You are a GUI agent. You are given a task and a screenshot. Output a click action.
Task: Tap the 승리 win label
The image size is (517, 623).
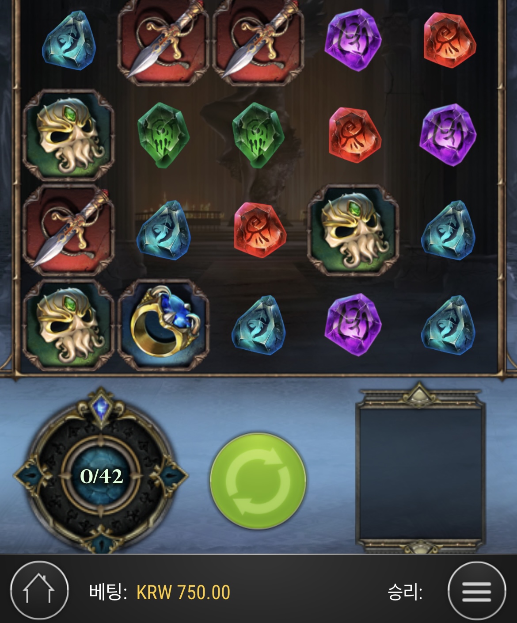tap(405, 592)
